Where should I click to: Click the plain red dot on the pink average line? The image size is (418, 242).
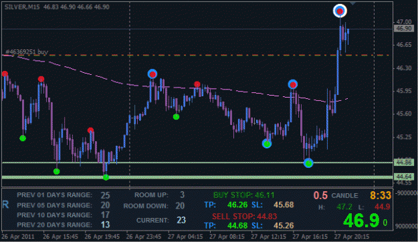(197, 84)
